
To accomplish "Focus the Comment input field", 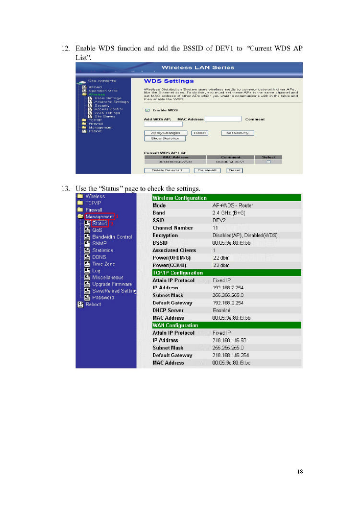I will [x=163, y=124].
